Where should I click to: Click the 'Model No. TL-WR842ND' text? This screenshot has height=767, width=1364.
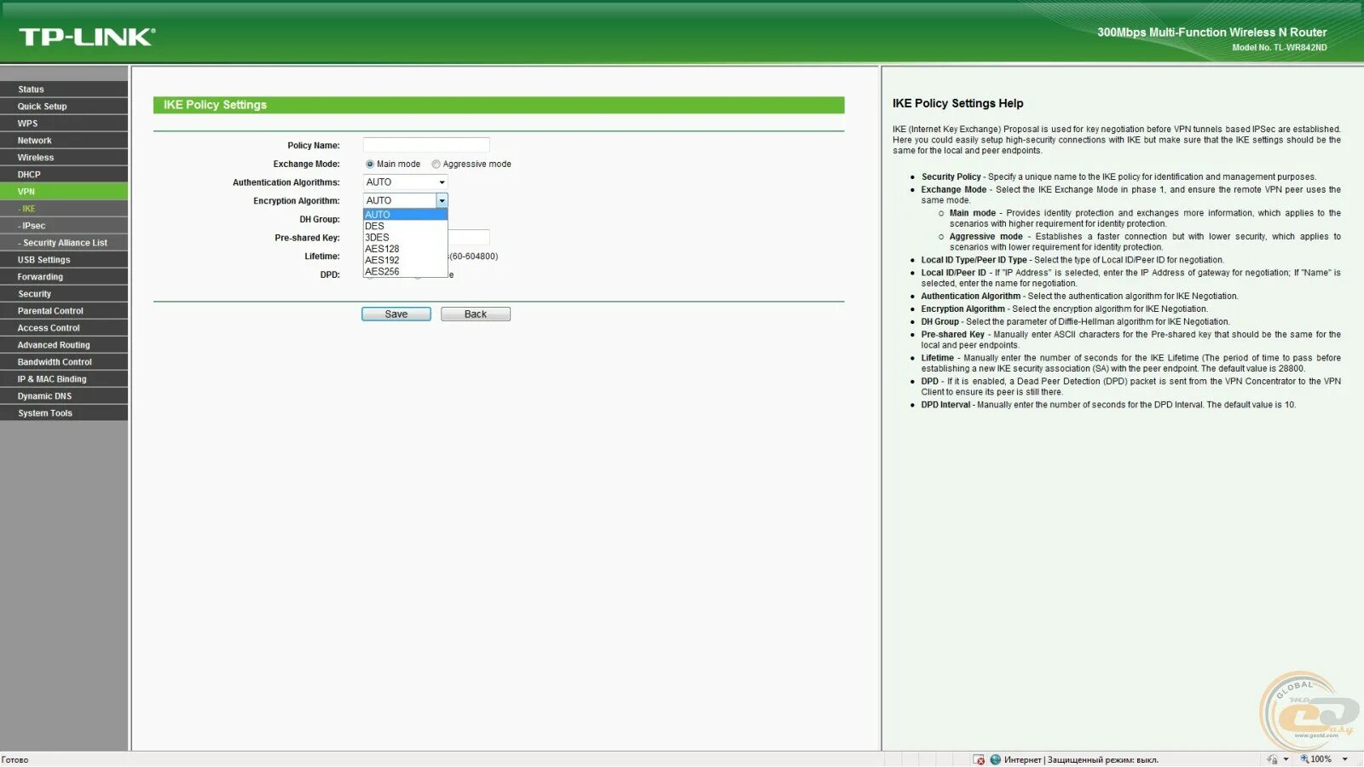(x=1280, y=48)
